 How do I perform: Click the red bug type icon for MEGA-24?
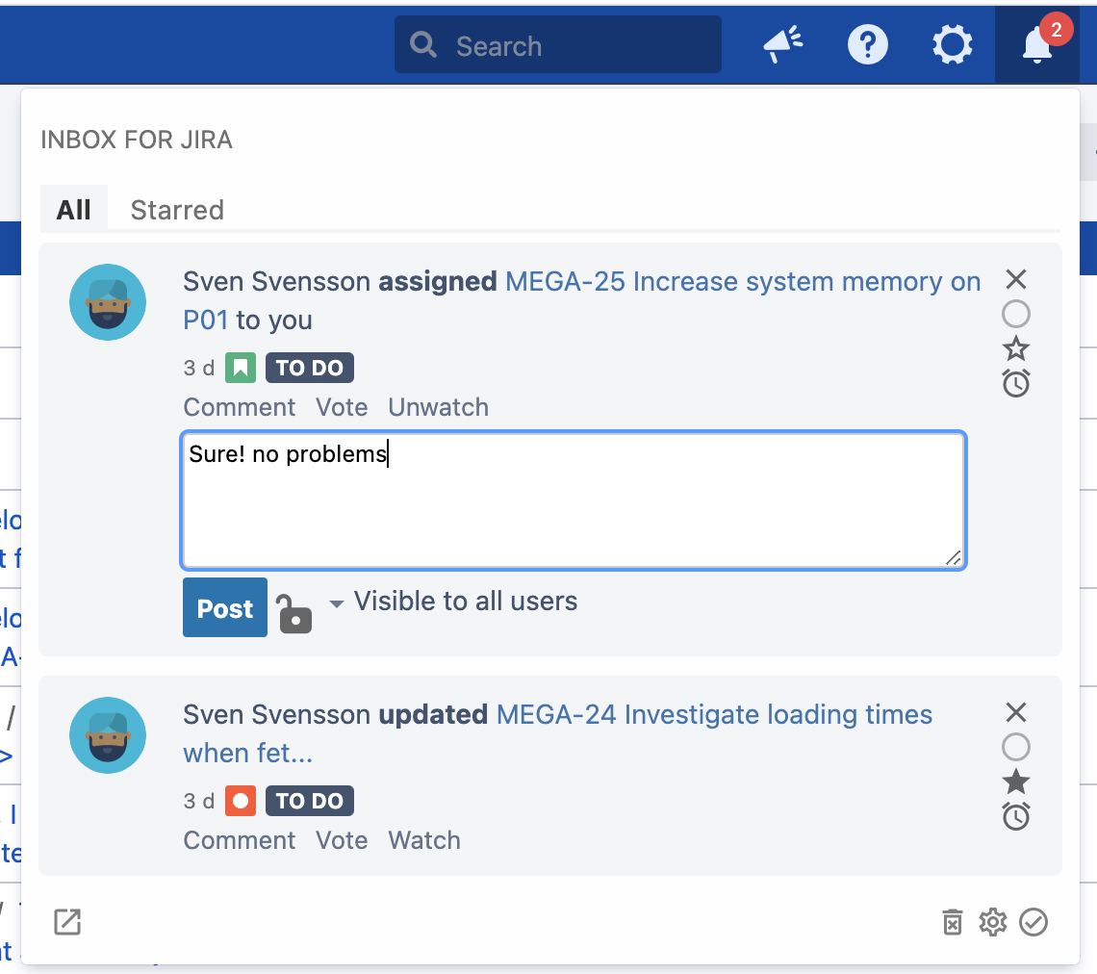click(x=240, y=801)
